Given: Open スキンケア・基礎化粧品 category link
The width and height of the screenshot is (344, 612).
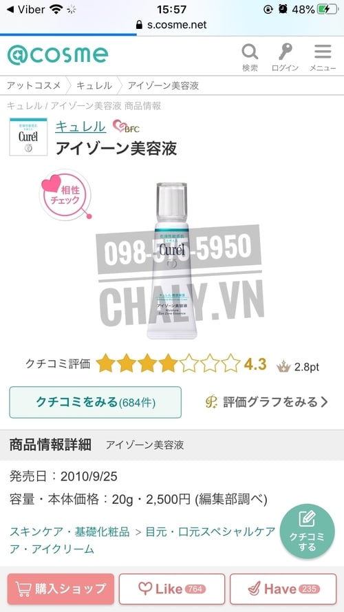Looking at the screenshot, I should (69, 531).
